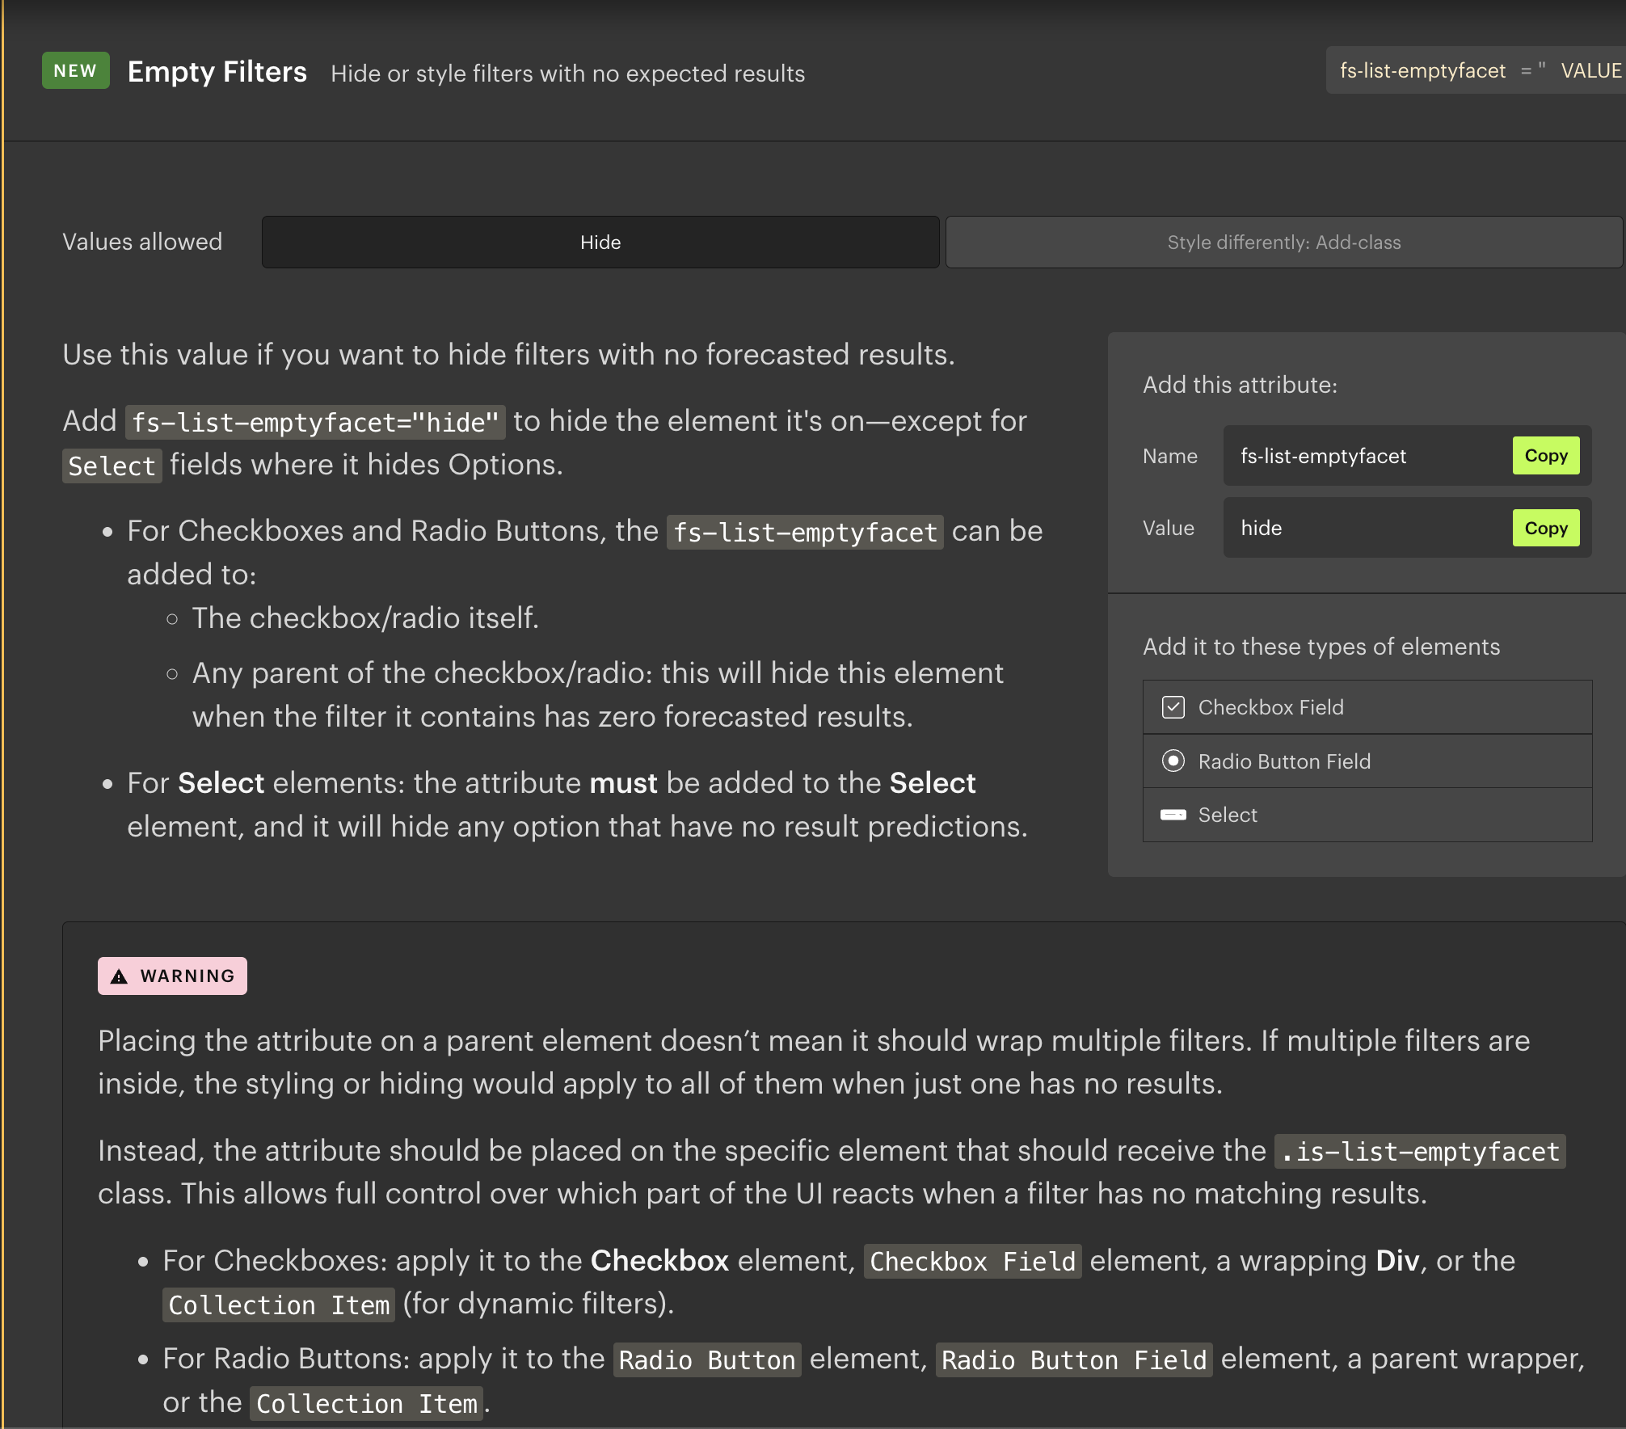Switch to Style differently: Add-class tab
The height and width of the screenshot is (1429, 1626).
click(1283, 242)
